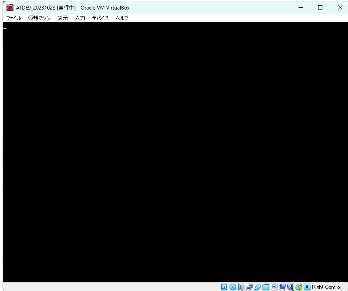Image resolution: width=348 pixels, height=291 pixels.
Task: Close the ATDE9 VM window
Action: pos(340,7)
